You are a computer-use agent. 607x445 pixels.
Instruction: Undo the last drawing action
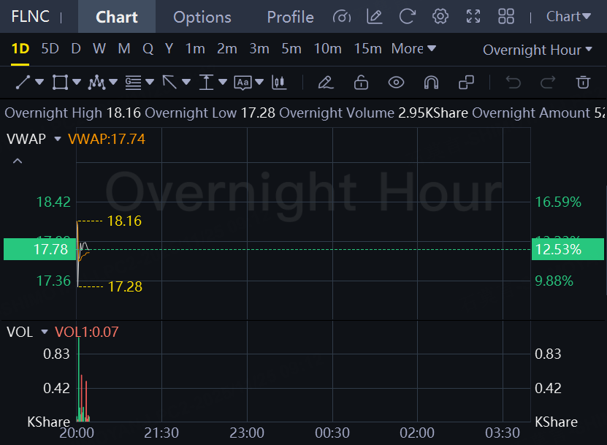click(513, 83)
